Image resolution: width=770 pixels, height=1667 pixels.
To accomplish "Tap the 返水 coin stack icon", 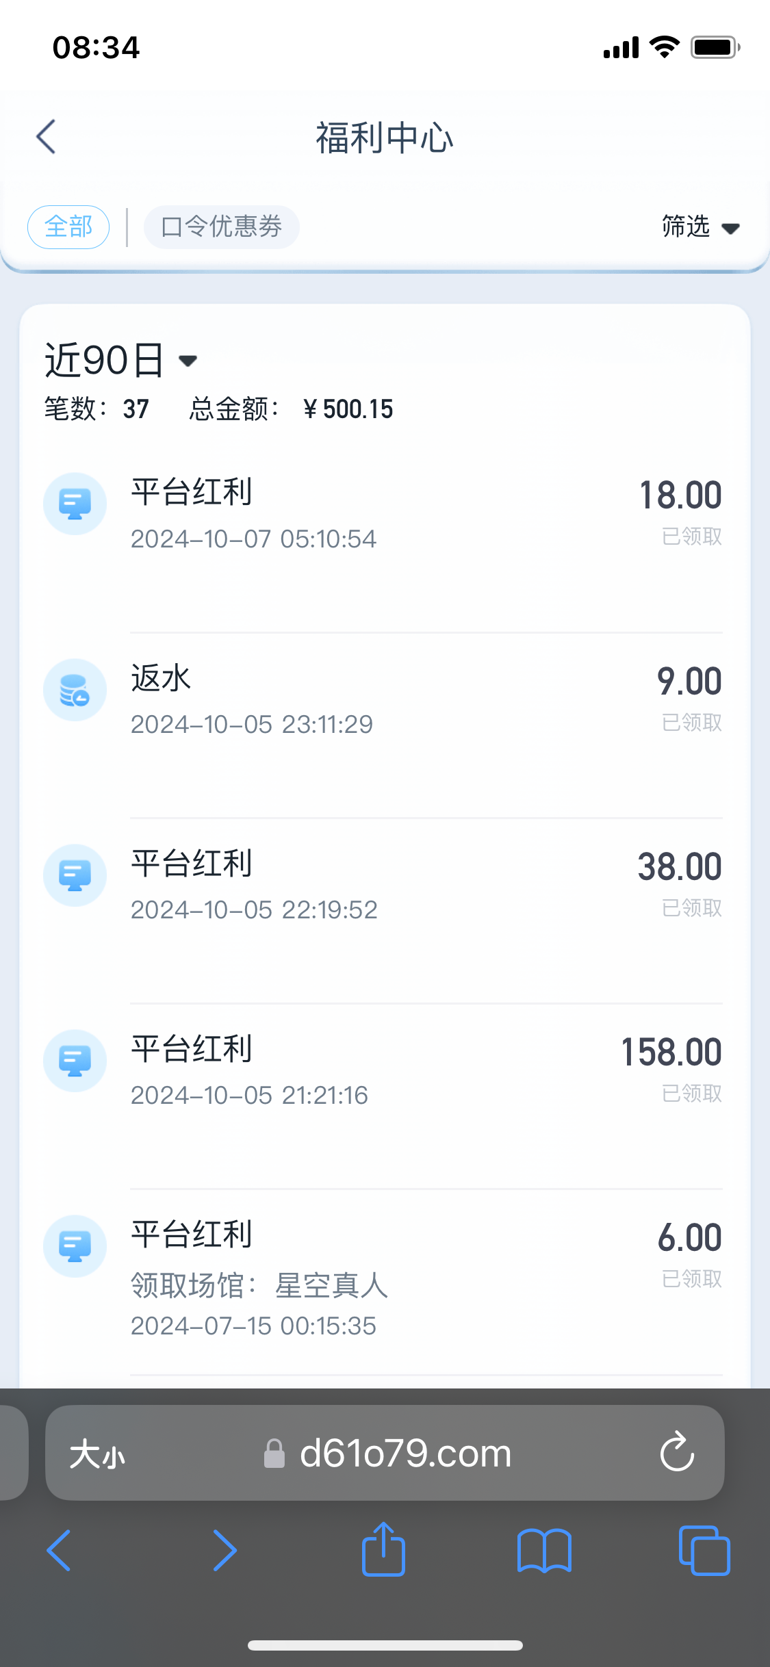I will (75, 690).
